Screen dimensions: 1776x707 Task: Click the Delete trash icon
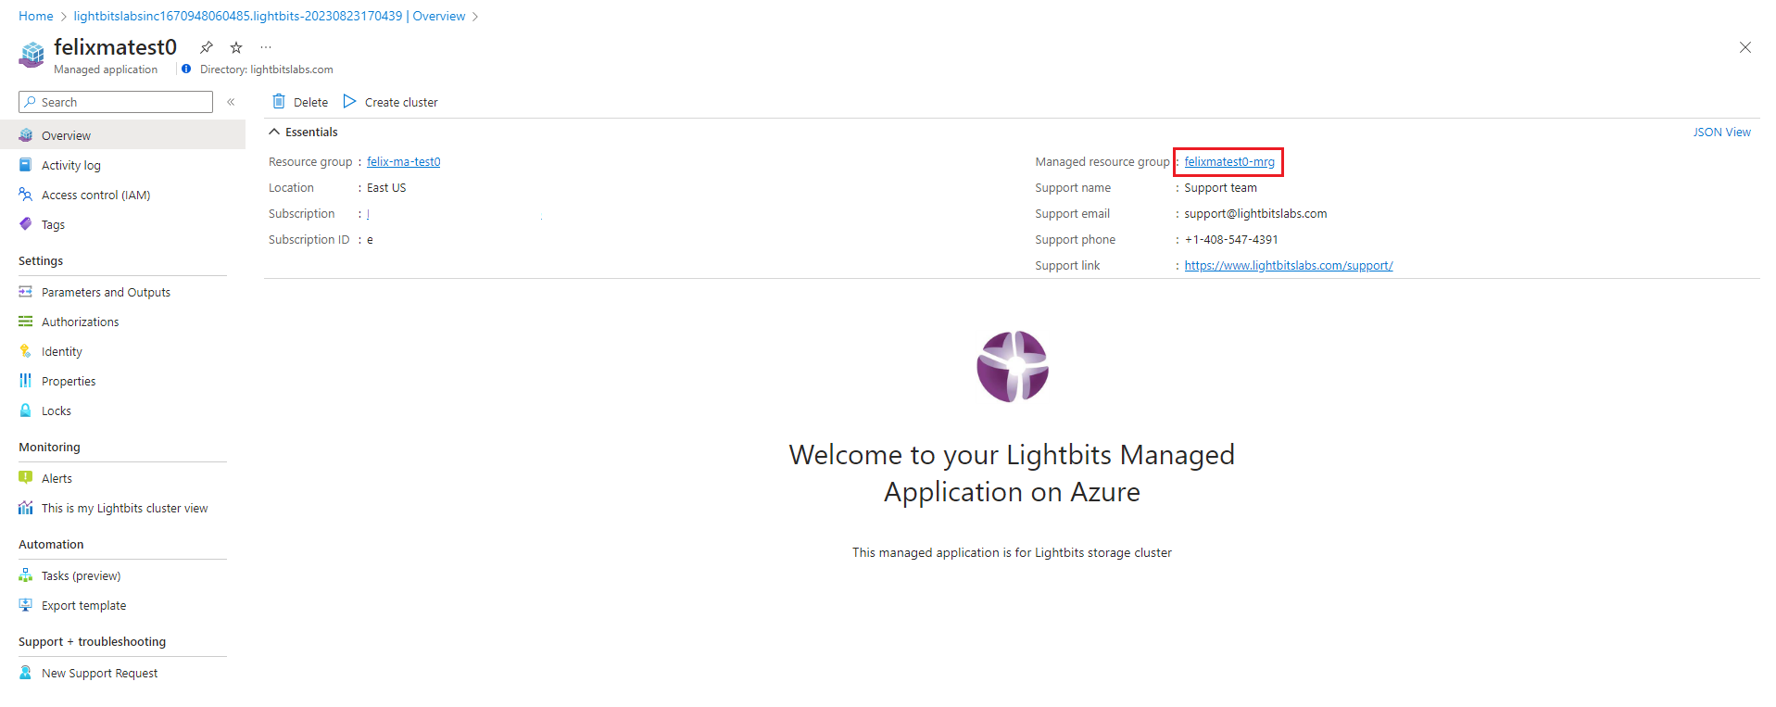click(x=279, y=101)
